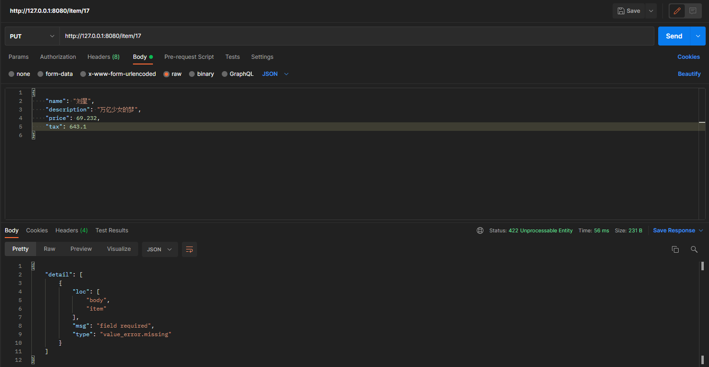Switch to the Headers (8) request tab
Viewport: 709px width, 367px height.
click(103, 57)
